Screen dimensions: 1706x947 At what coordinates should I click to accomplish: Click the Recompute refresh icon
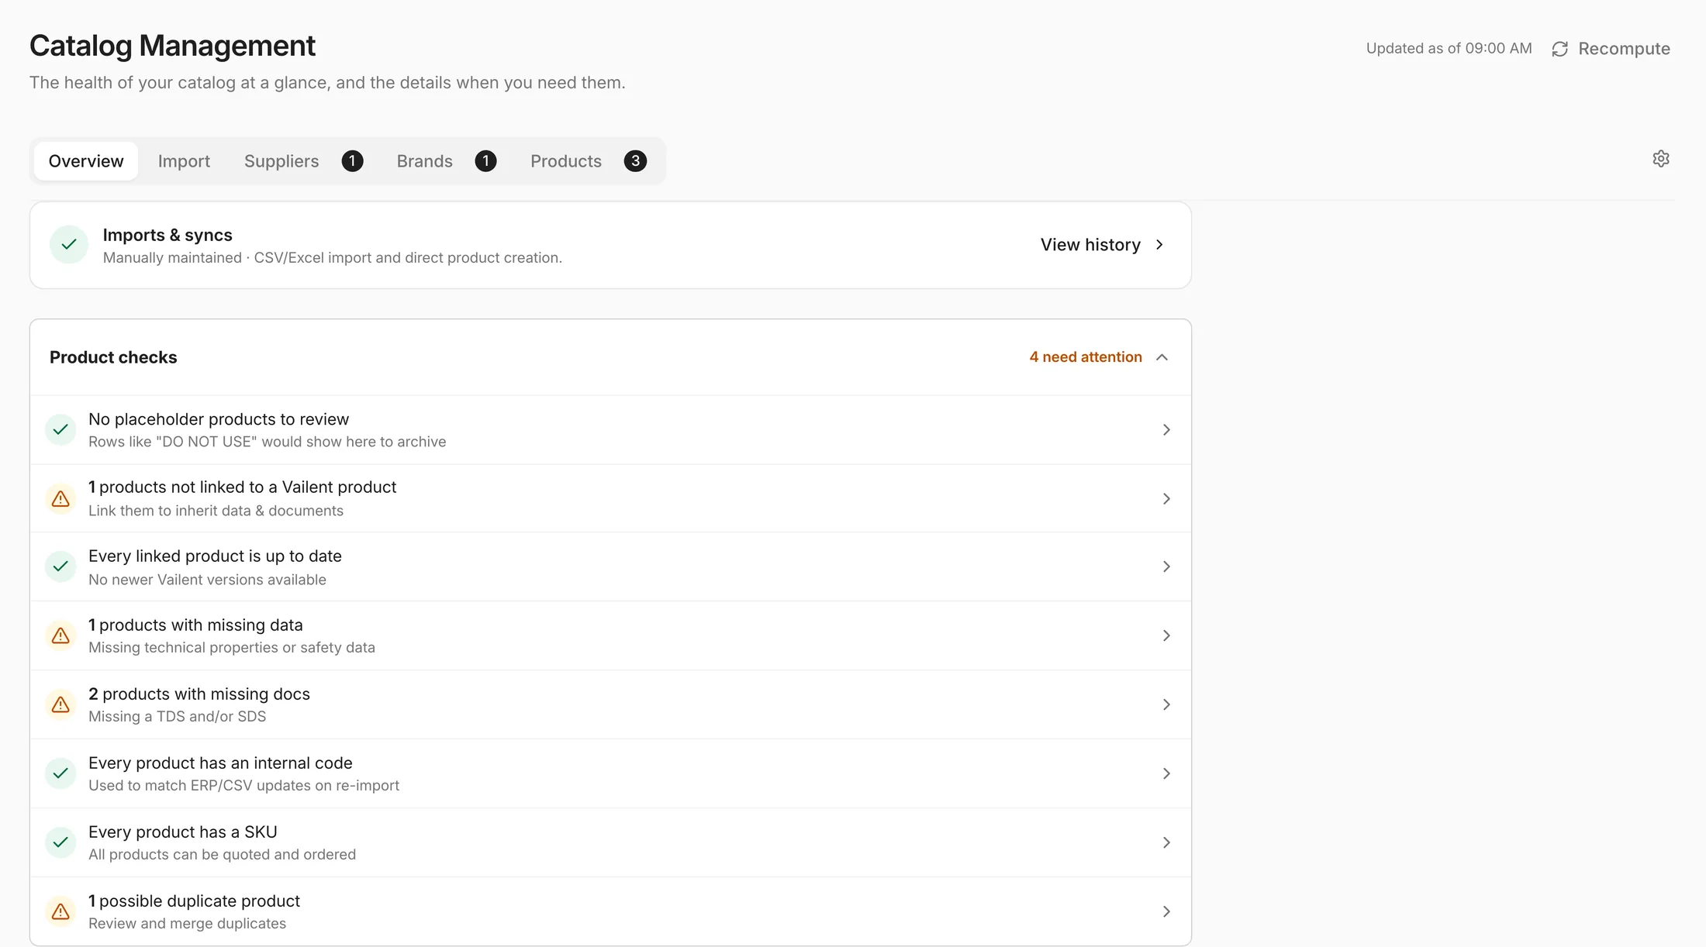pos(1559,49)
